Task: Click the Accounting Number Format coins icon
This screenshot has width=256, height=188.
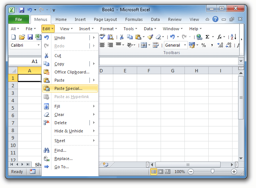Action: [192, 45]
